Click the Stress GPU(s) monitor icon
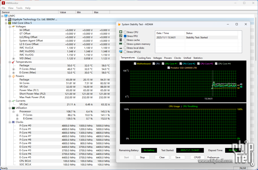The image size is (258, 170). (121, 52)
